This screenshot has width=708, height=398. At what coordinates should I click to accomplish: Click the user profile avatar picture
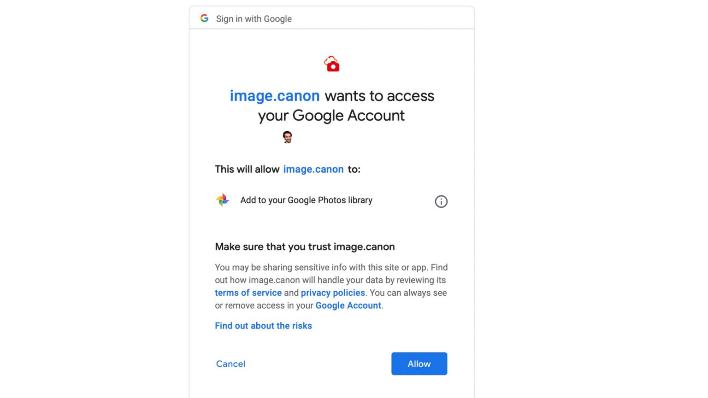pos(288,137)
